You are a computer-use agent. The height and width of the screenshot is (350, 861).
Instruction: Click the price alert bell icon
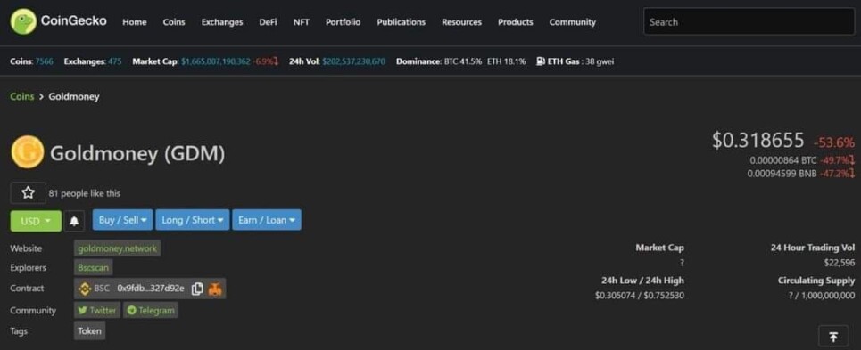tap(74, 220)
